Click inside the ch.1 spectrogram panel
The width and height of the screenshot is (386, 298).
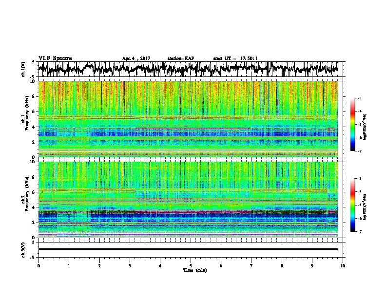[x=188, y=119]
